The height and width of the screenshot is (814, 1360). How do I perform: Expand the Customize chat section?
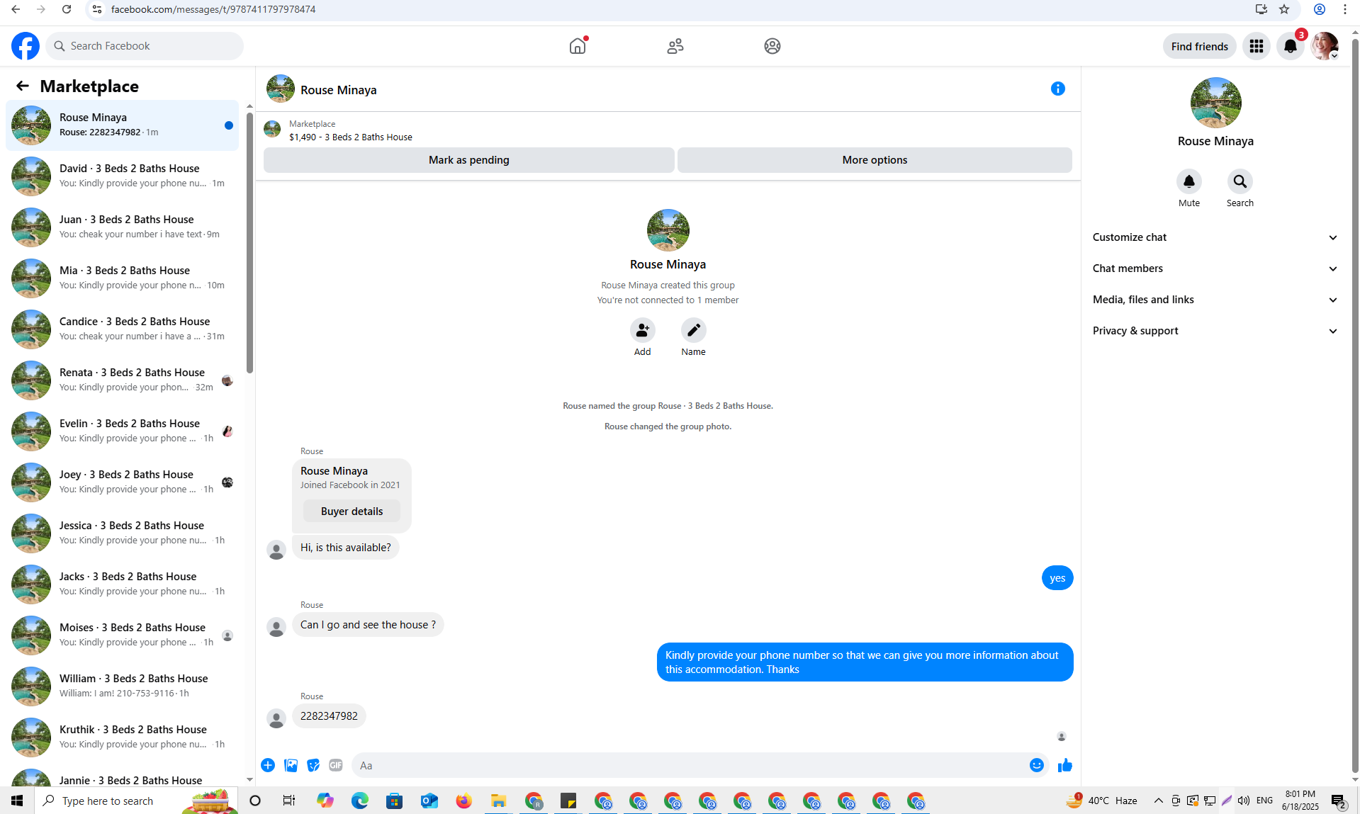1215,237
